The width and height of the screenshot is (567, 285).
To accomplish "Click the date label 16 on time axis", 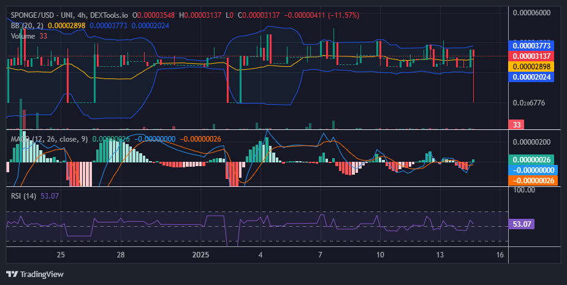I will tap(500, 254).
